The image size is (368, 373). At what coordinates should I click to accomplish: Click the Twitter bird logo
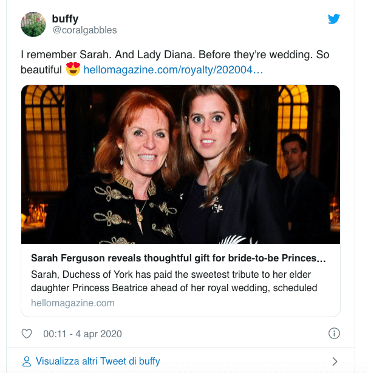pyautogui.click(x=333, y=19)
